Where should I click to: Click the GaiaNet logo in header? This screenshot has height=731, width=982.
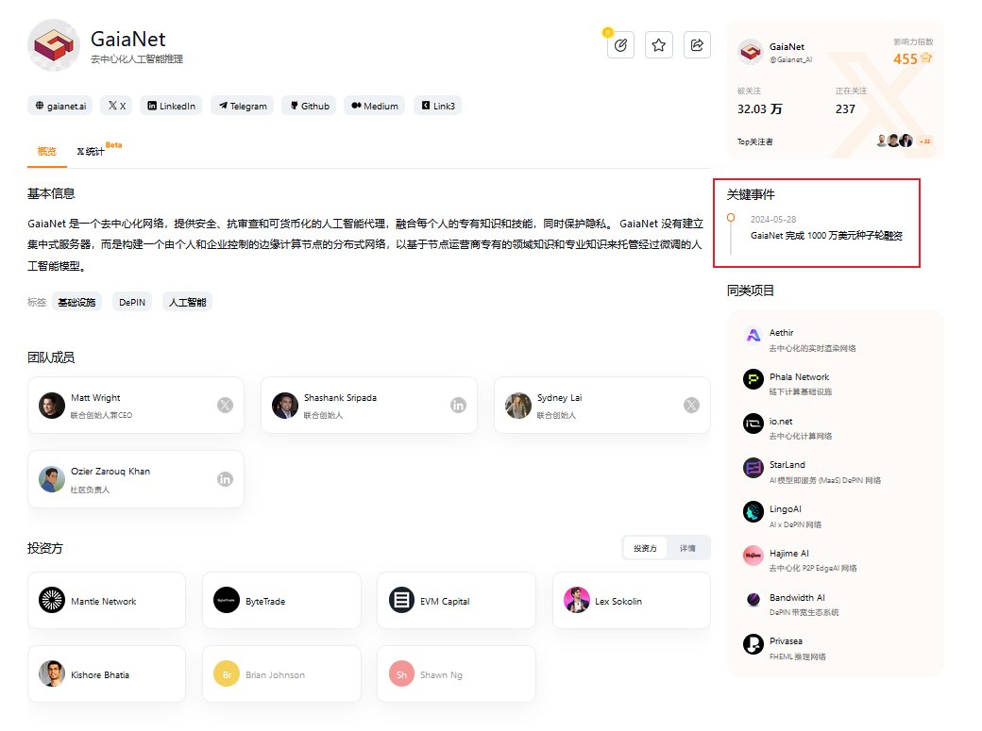point(54,45)
